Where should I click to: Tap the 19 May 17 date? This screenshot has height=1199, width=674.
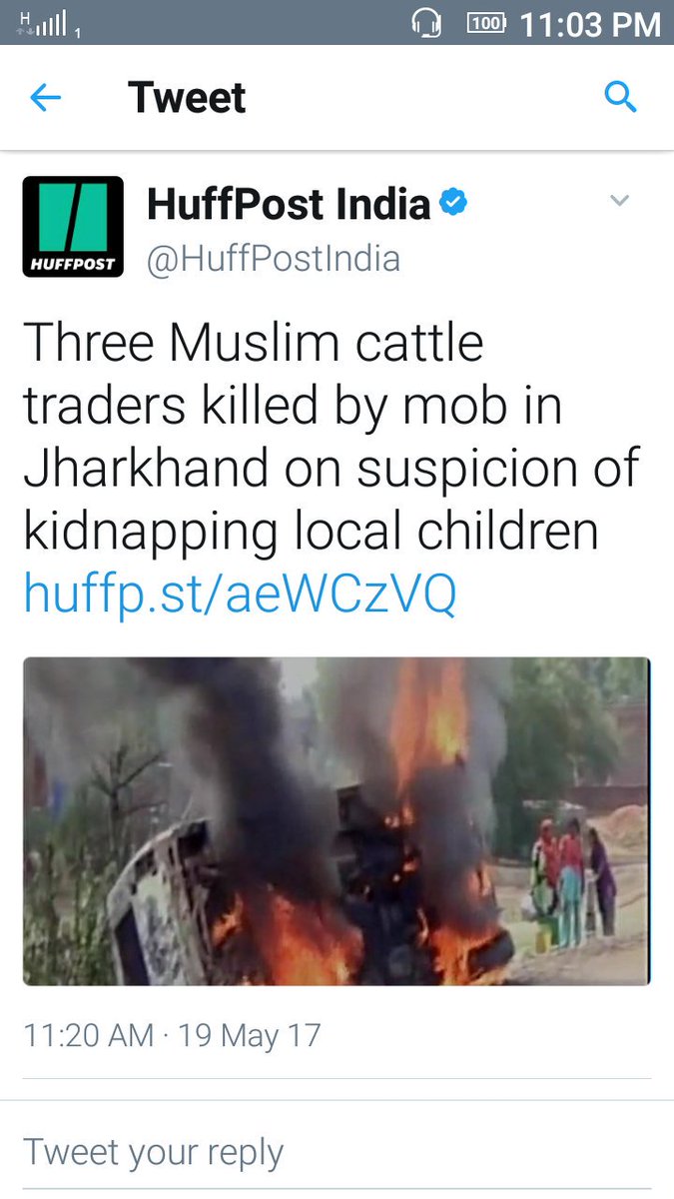click(x=250, y=1034)
